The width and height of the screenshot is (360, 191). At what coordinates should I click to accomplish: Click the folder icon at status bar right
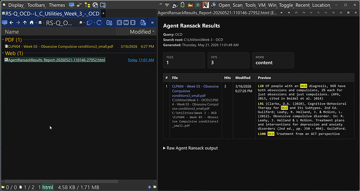coord(155,187)
